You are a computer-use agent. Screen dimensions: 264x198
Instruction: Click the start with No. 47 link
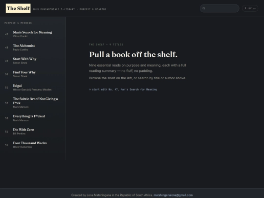(123, 89)
